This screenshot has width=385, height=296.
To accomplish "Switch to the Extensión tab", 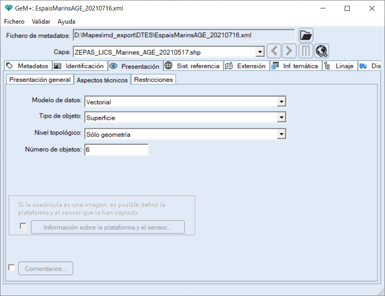I will click(246, 66).
